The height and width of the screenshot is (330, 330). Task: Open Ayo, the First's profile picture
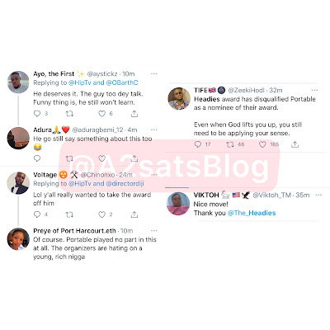(18, 82)
